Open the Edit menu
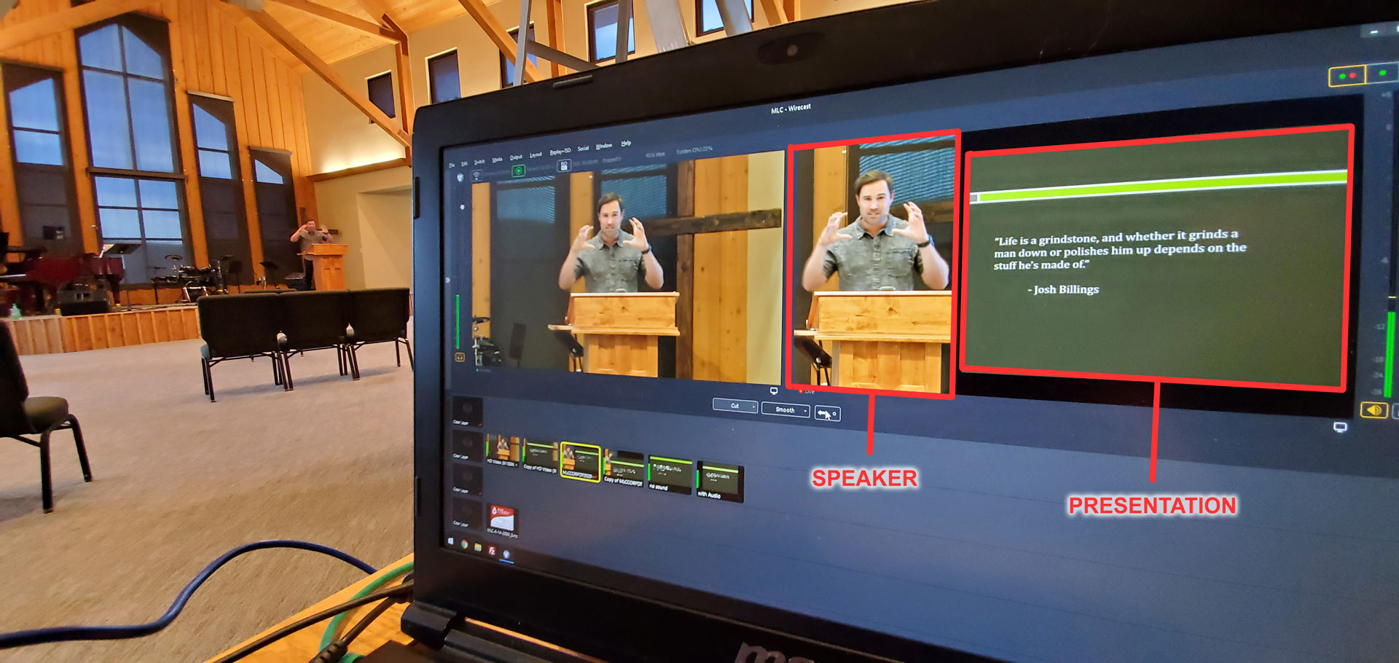Image resolution: width=1399 pixels, height=663 pixels. coord(464,163)
